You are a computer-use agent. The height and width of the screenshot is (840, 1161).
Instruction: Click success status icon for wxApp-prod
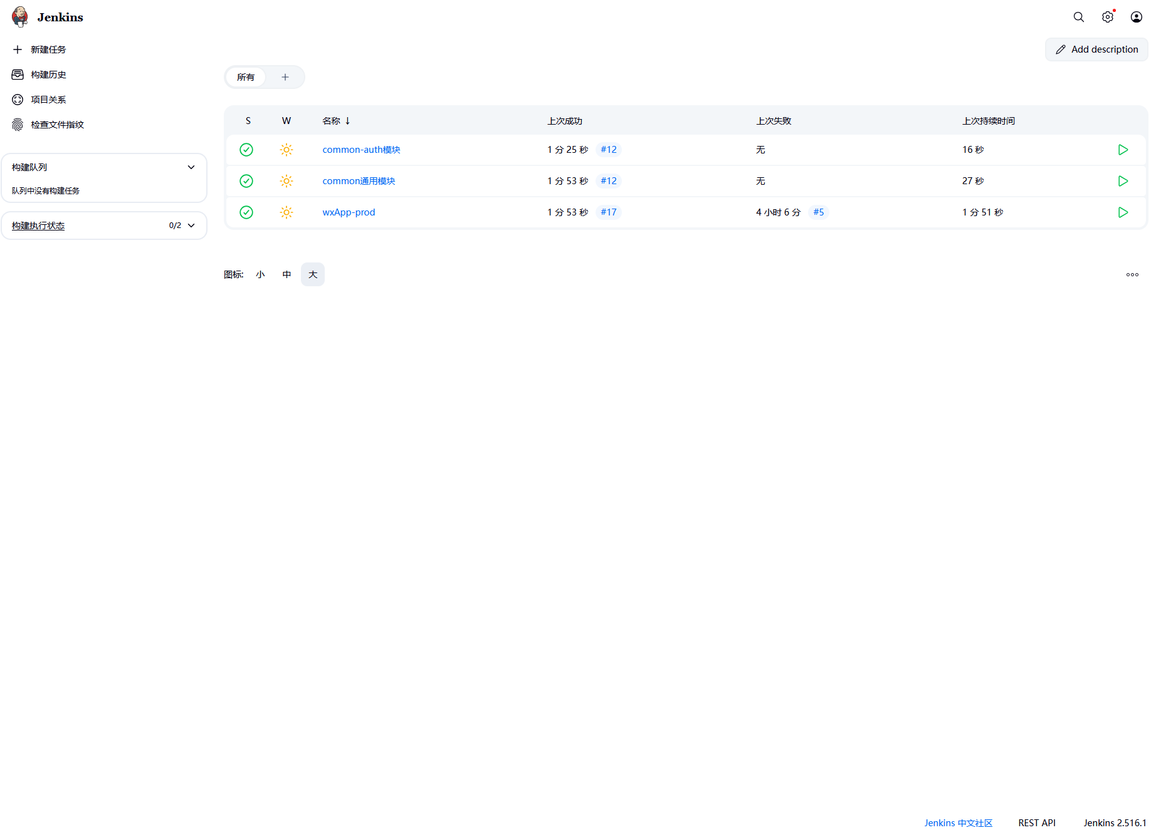(246, 212)
